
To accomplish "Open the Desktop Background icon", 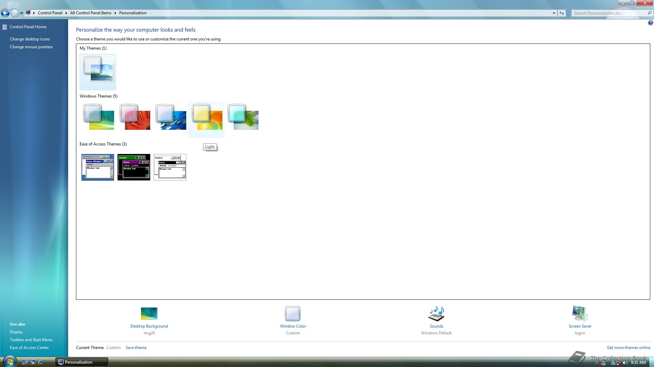I will pos(149,314).
